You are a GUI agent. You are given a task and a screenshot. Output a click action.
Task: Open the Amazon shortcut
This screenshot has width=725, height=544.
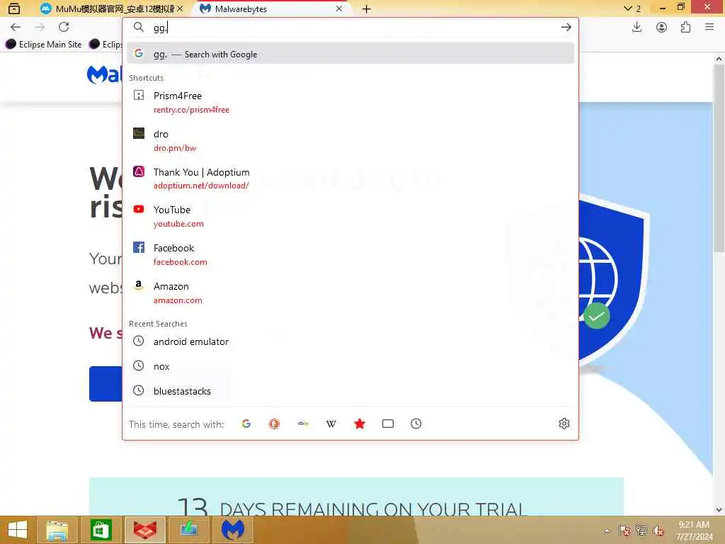tap(350, 293)
